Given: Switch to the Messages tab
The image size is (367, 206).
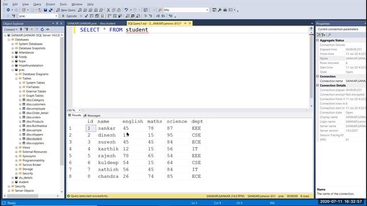Looking at the screenshot, I should [92, 116].
